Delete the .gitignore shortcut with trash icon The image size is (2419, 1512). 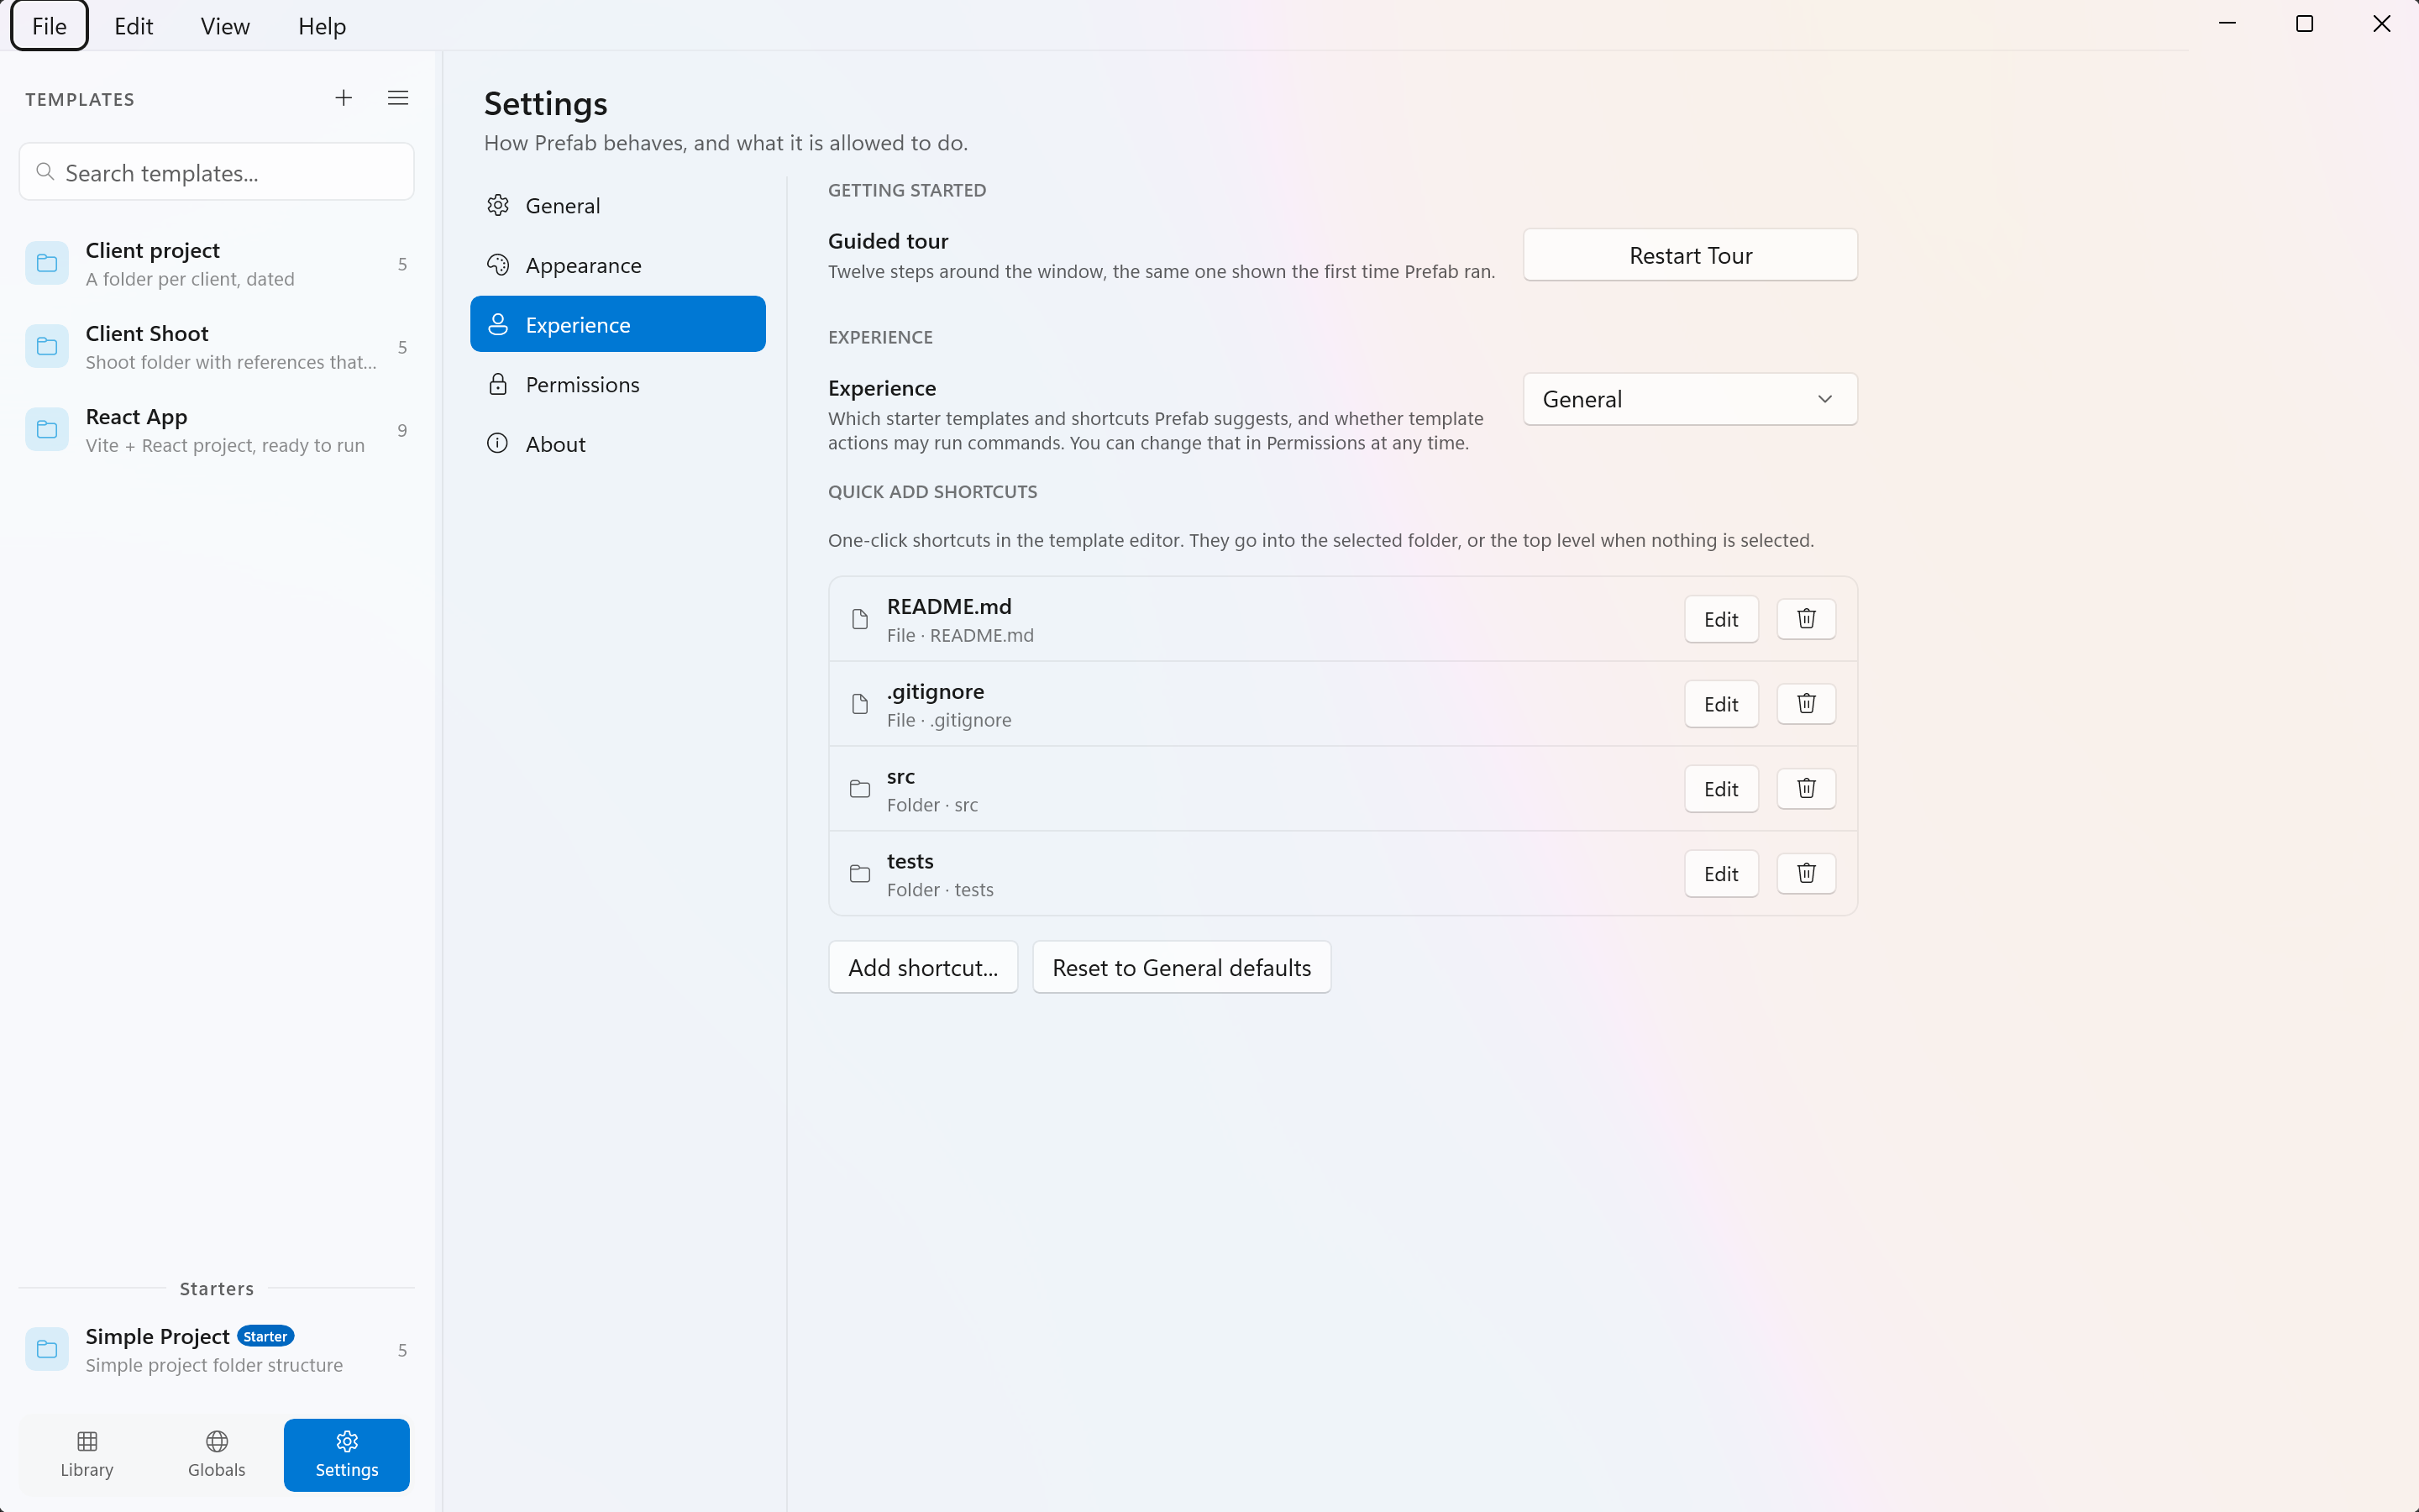[1805, 704]
